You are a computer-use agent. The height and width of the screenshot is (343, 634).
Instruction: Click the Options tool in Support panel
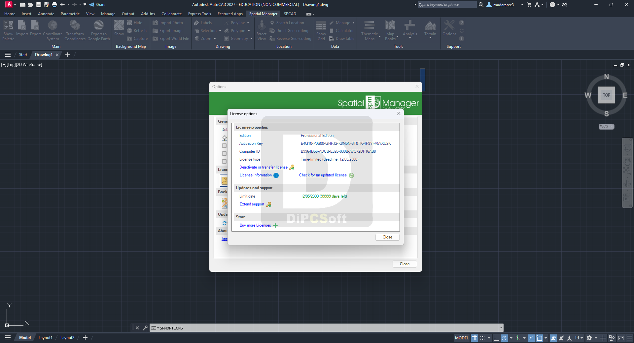449,28
